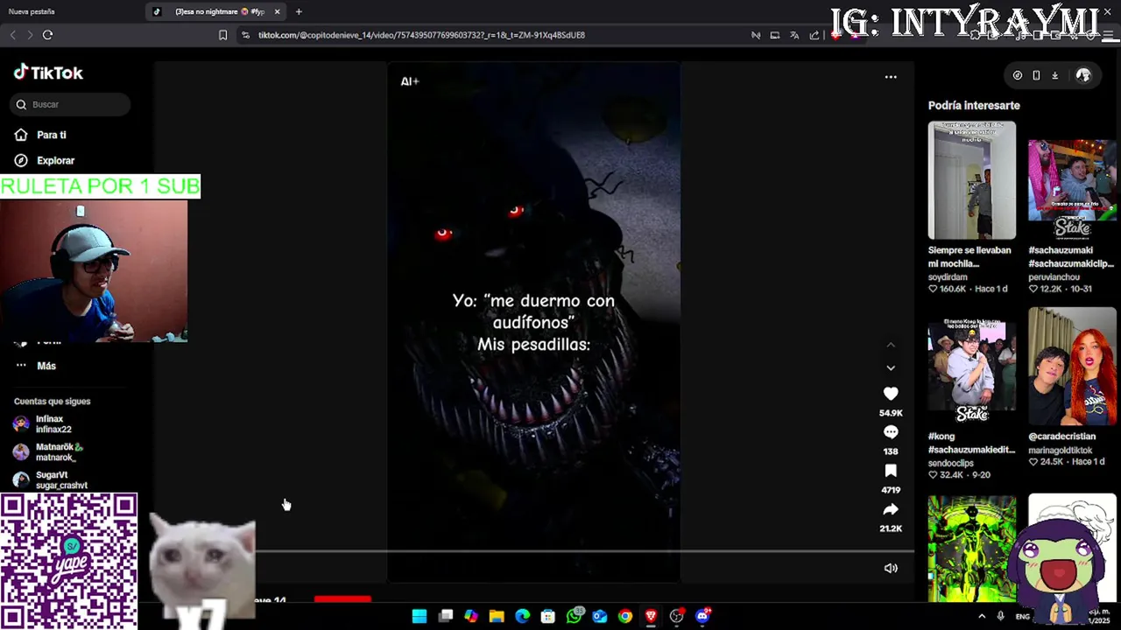The image size is (1121, 630).
Task: Click the phone app icon in top pill
Action: coord(1036,75)
